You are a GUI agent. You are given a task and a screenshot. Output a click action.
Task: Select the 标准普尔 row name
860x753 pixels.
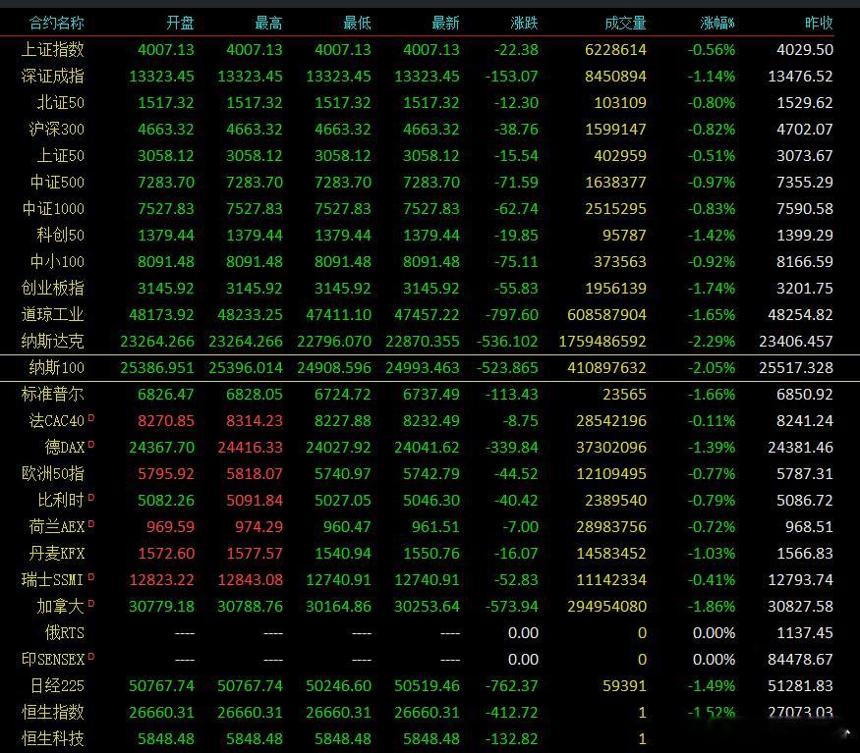[53, 394]
